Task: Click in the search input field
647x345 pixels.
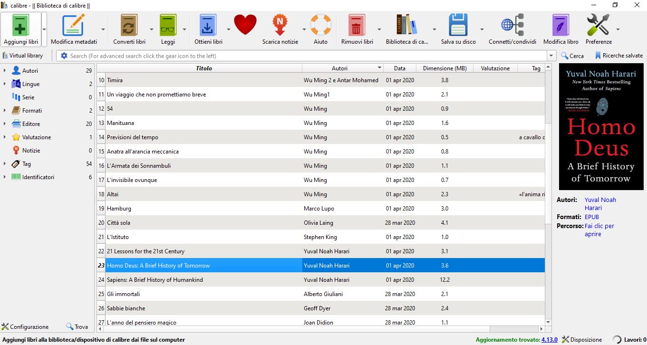Action: click(x=308, y=56)
